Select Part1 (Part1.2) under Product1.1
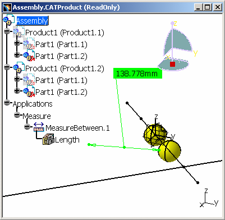 61,56
